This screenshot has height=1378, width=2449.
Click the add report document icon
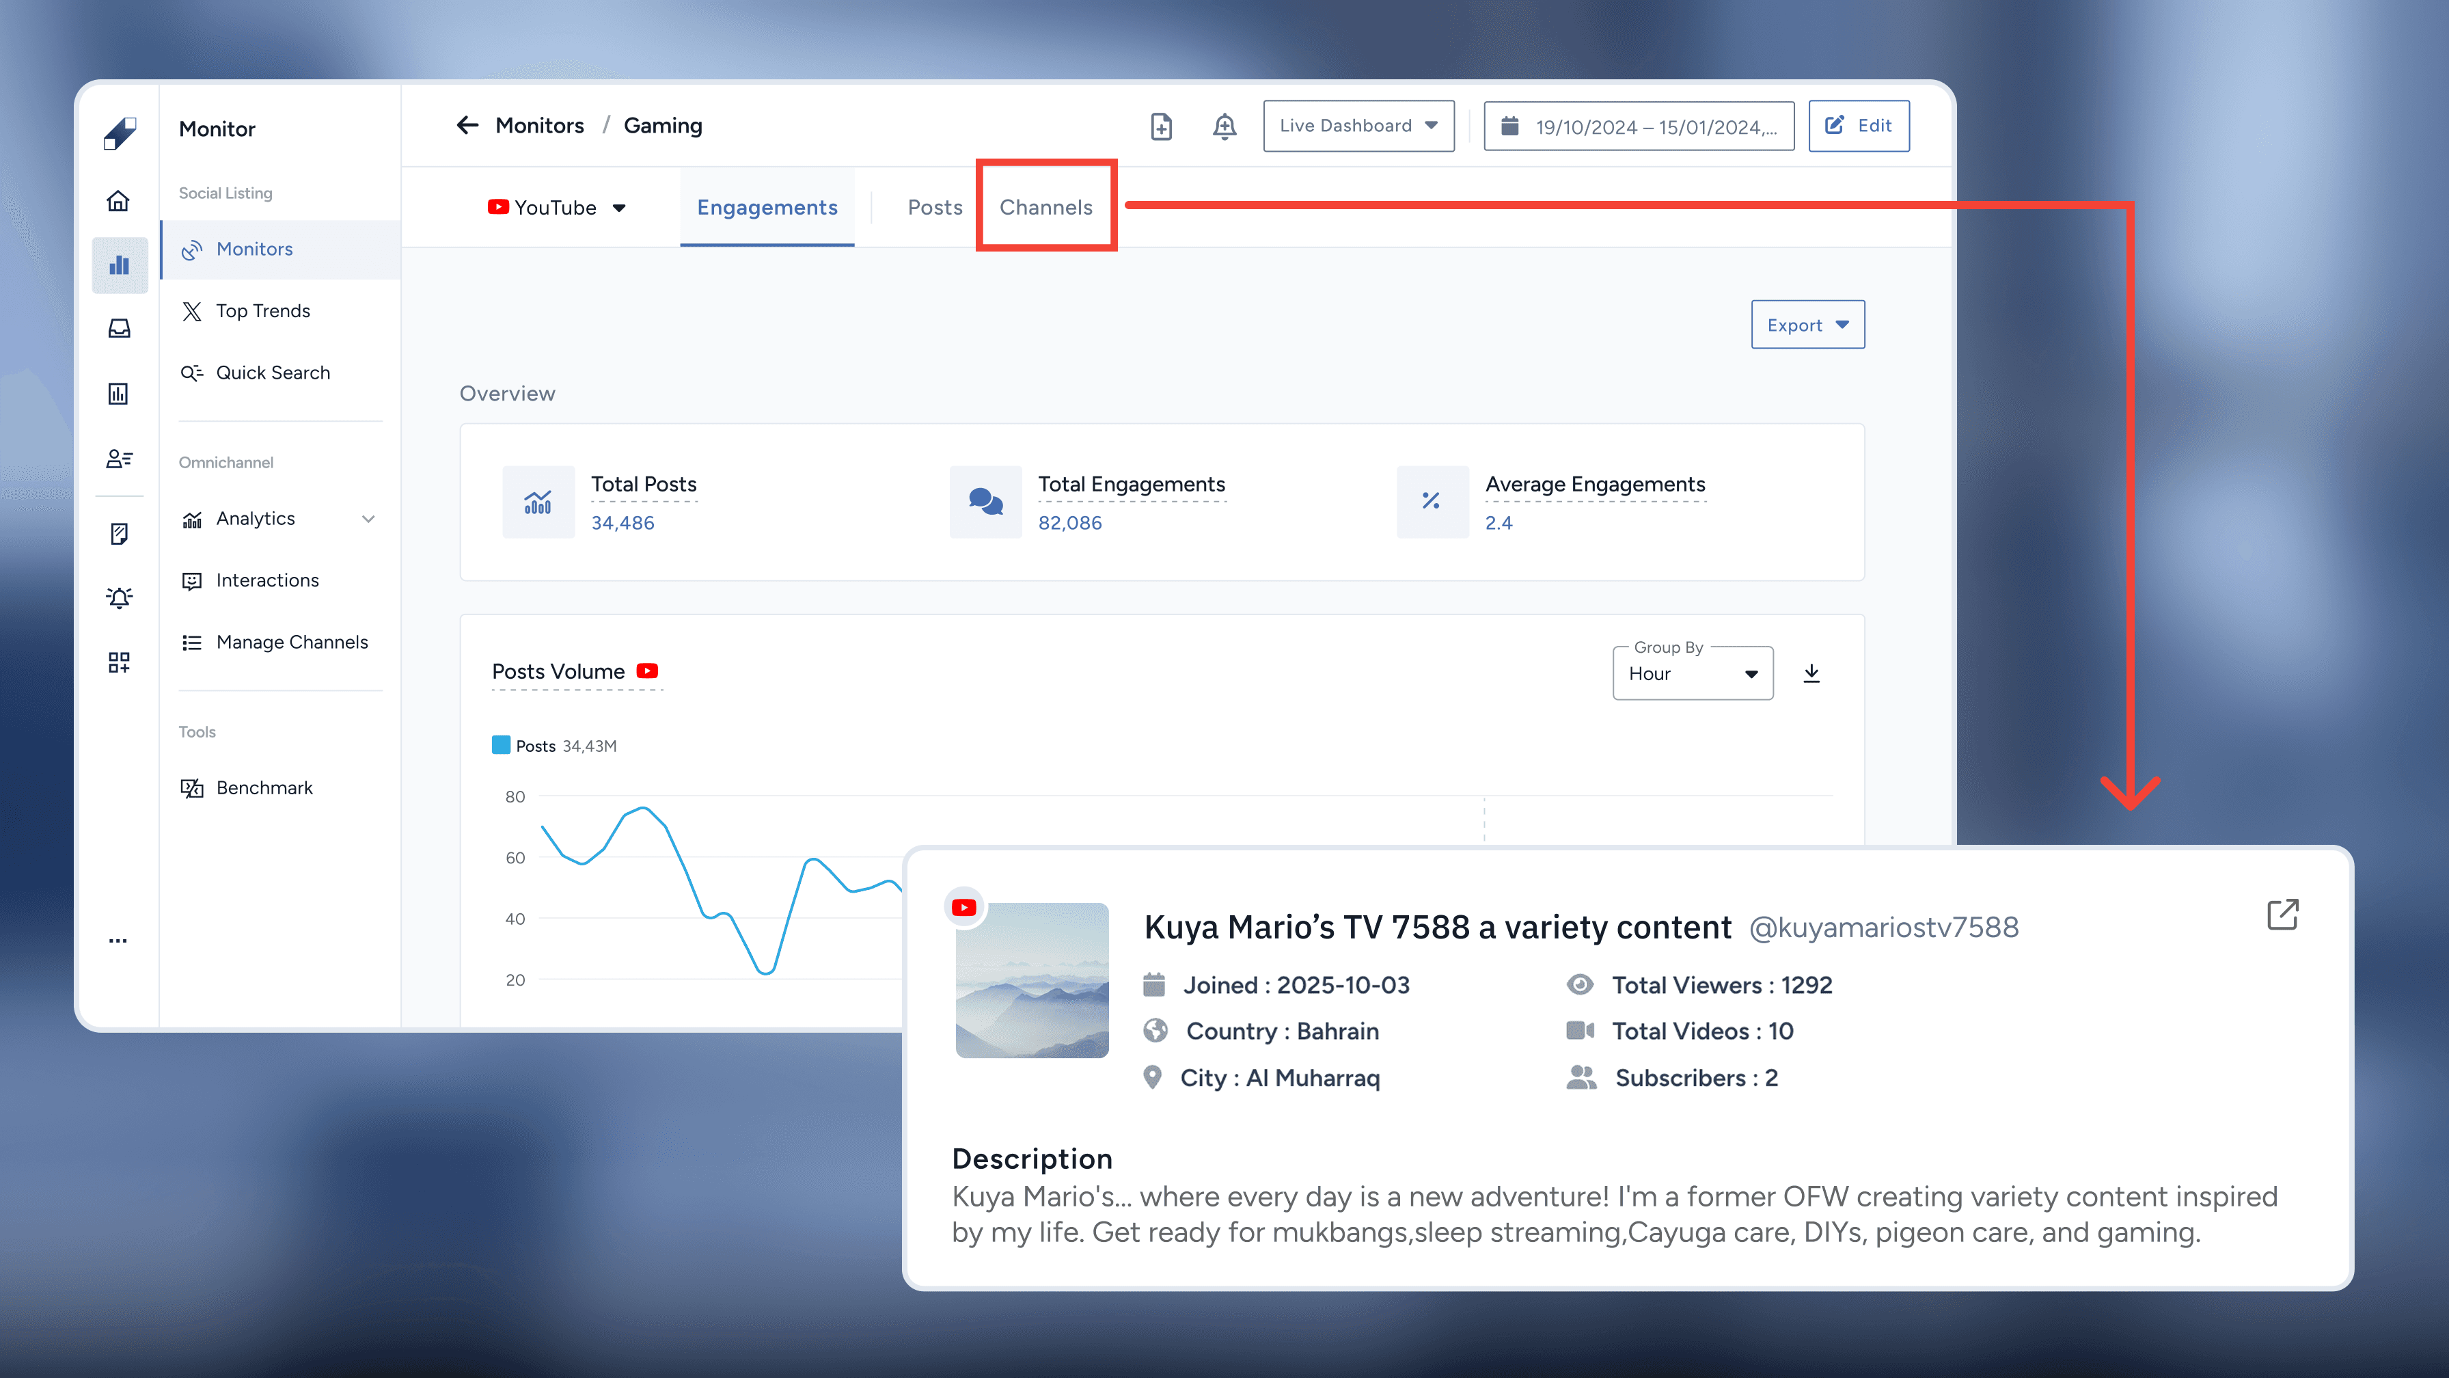tap(1161, 126)
